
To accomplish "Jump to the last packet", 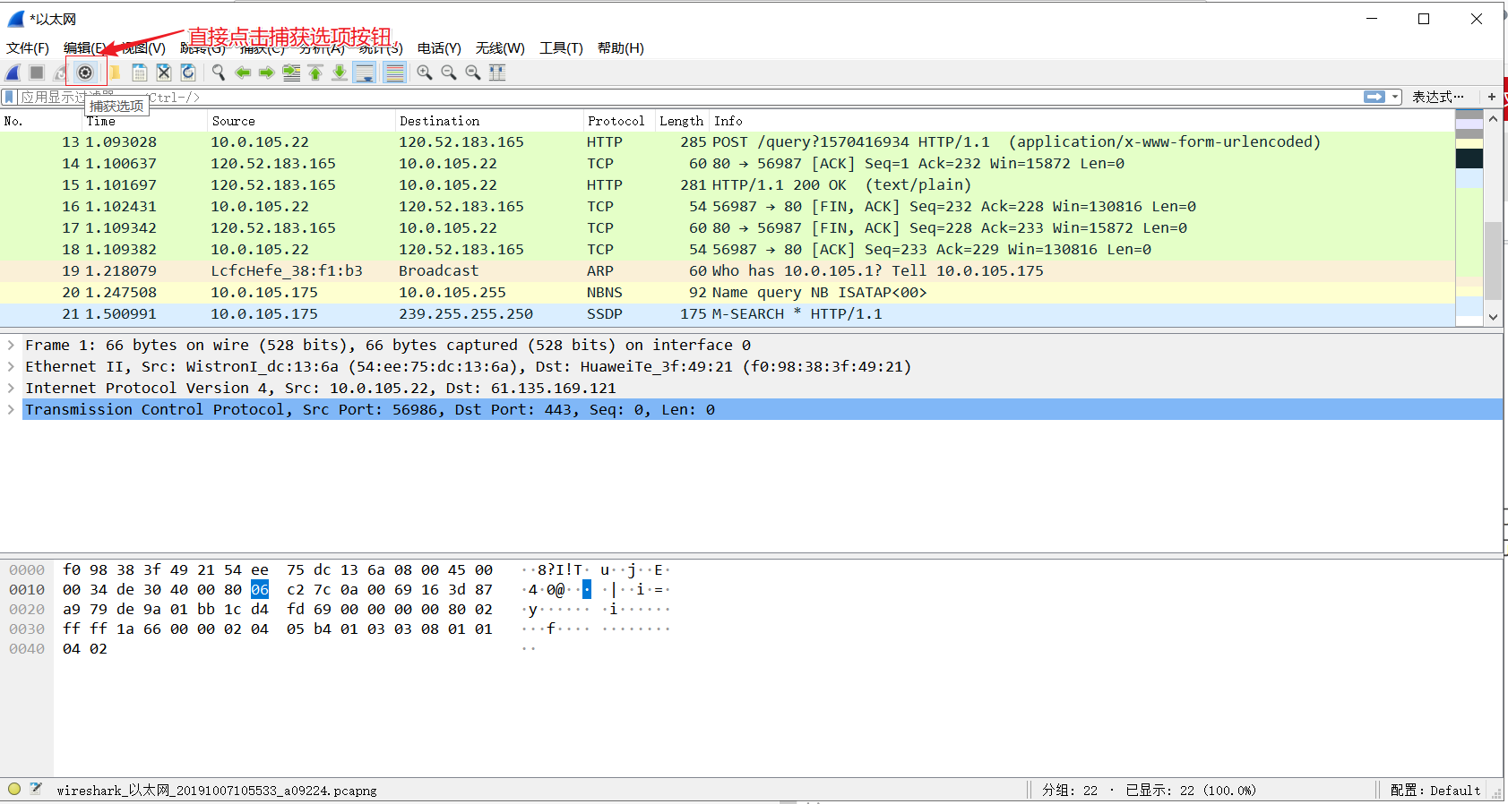I will coord(340,73).
